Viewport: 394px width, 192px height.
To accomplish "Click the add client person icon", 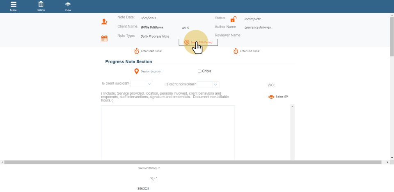I will tap(105, 22).
